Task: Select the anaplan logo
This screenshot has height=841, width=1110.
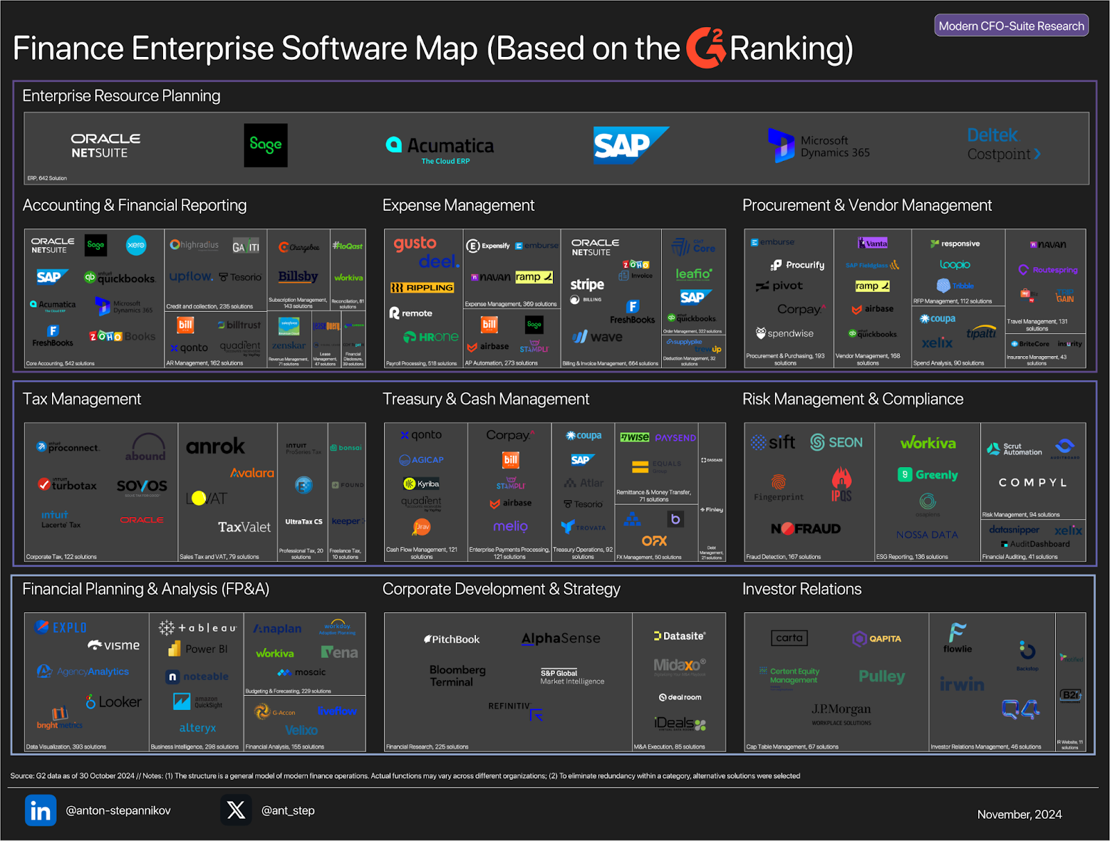Action: coord(277,629)
